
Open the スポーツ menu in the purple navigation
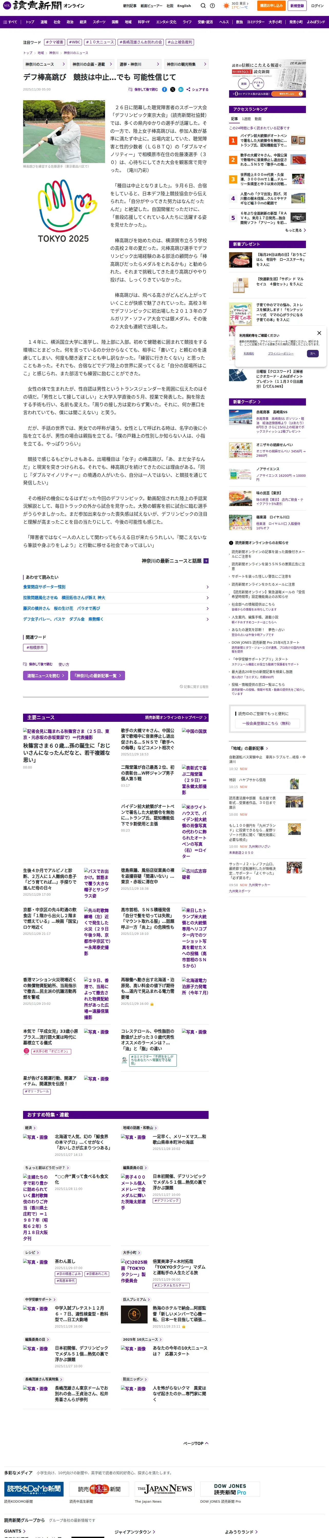click(99, 22)
